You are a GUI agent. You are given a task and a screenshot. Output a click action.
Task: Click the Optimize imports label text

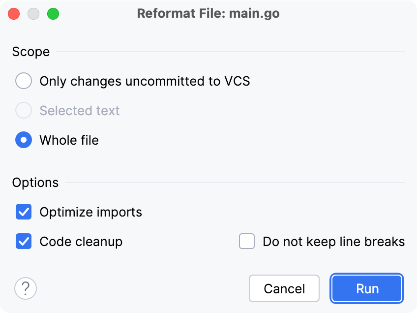90,212
